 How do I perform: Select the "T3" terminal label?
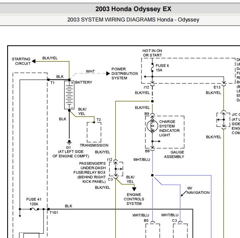(98, 120)
